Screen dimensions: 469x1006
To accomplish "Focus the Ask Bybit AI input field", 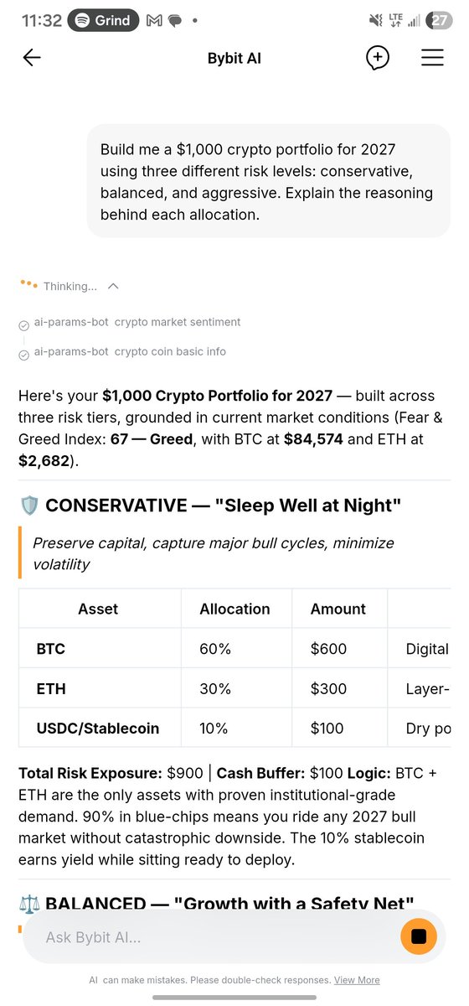I will (x=209, y=936).
